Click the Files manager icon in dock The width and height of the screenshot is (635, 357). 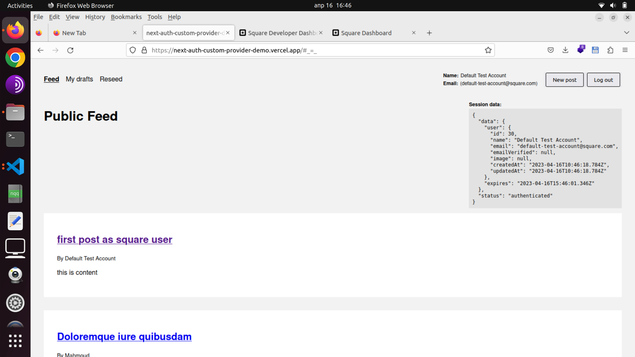click(15, 112)
